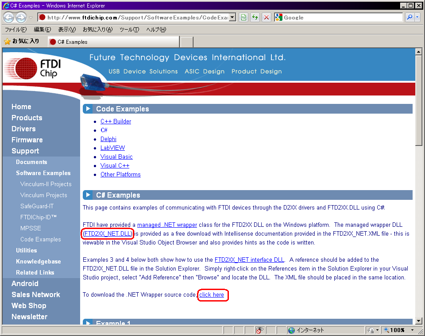The image size is (425, 336).
Task: Click the page scrollbar down arrow
Action: point(418,321)
